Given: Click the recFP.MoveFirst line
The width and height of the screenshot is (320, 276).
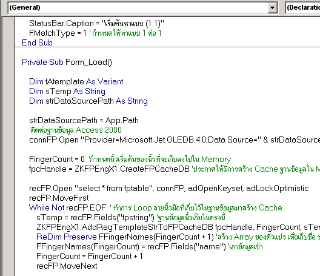Looking at the screenshot, I should [59, 198].
